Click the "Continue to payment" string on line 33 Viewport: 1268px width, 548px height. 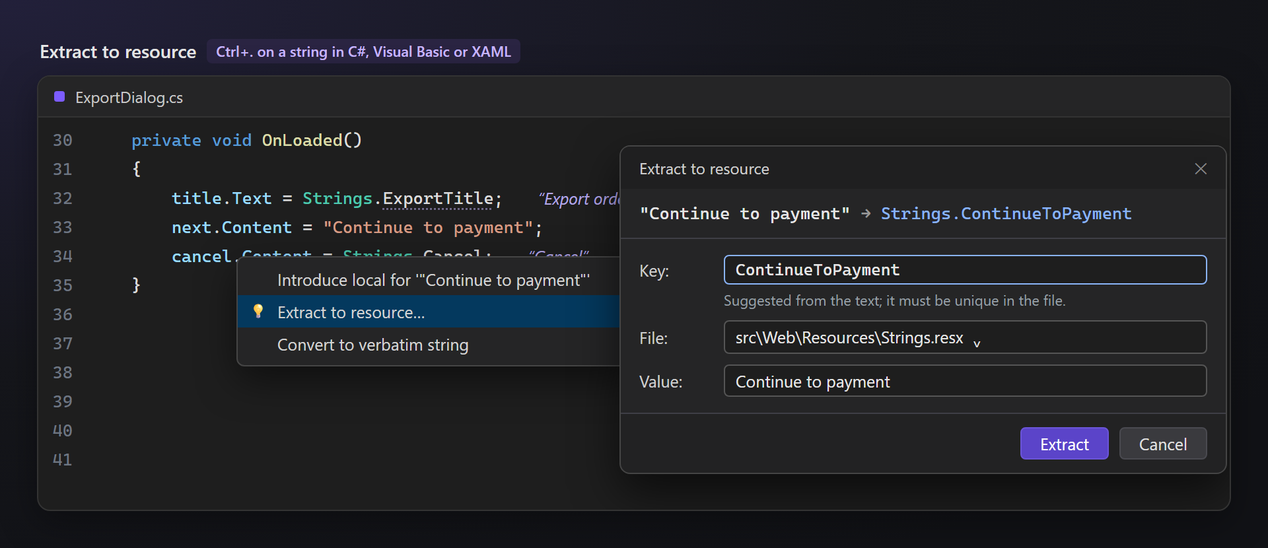click(x=428, y=228)
